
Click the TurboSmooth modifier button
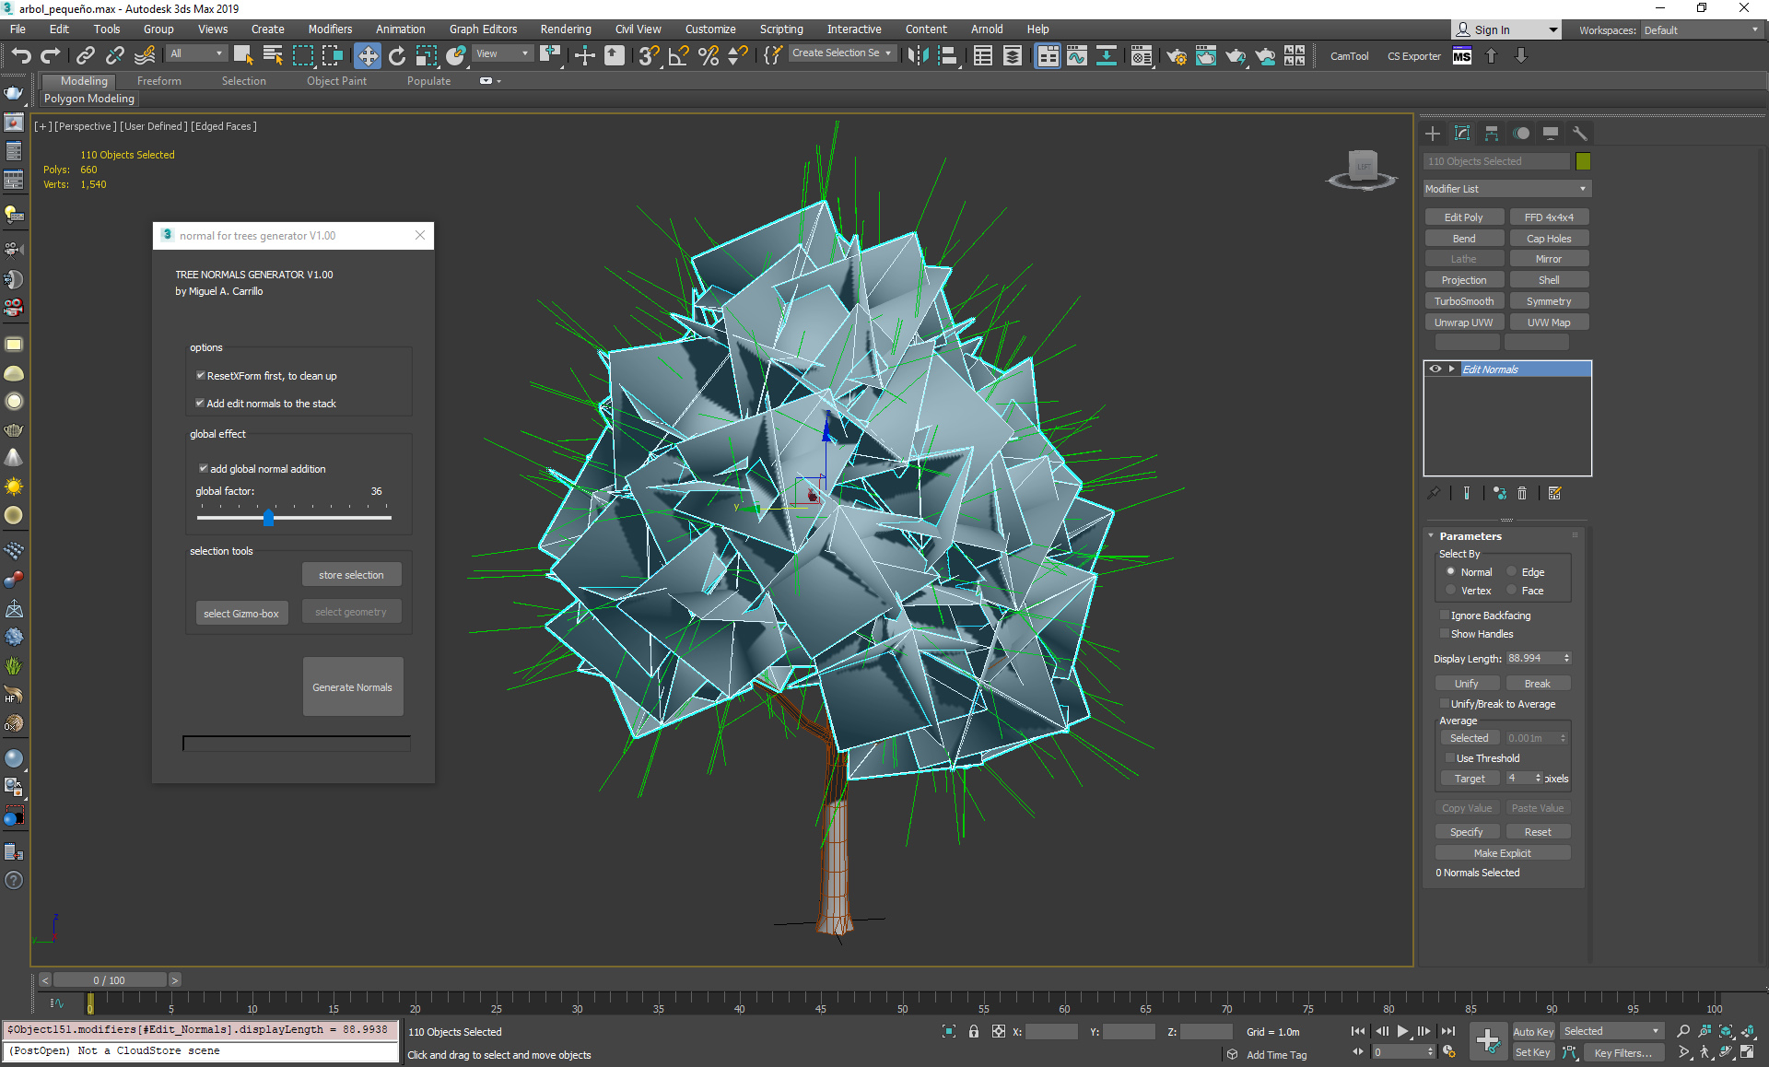[1463, 301]
